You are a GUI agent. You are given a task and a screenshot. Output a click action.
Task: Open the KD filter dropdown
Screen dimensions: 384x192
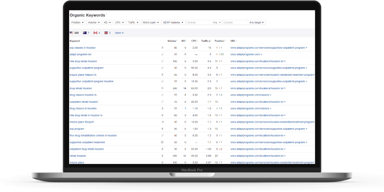click(107, 23)
